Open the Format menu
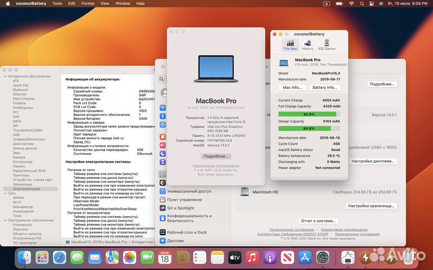 click(x=88, y=4)
